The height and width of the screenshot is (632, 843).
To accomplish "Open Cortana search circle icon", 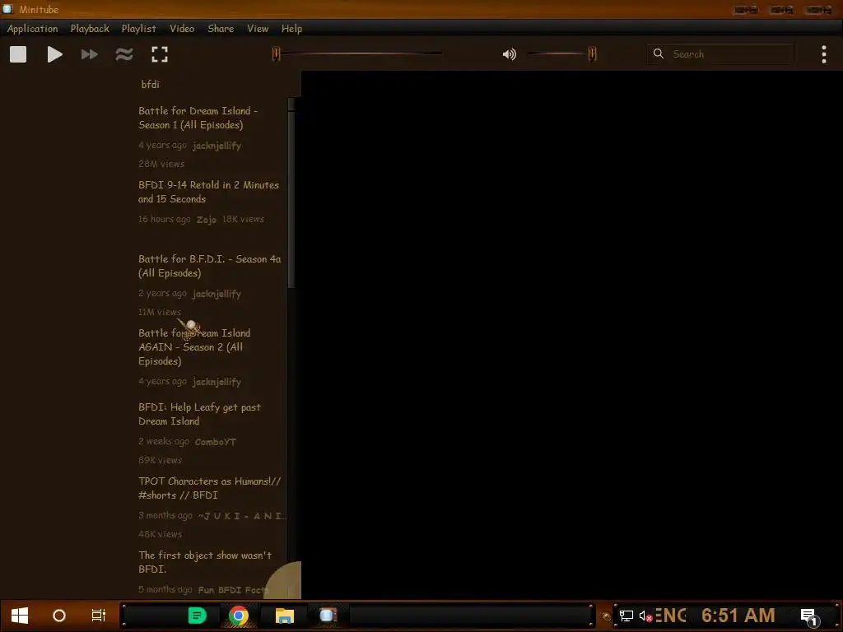I will coord(59,616).
